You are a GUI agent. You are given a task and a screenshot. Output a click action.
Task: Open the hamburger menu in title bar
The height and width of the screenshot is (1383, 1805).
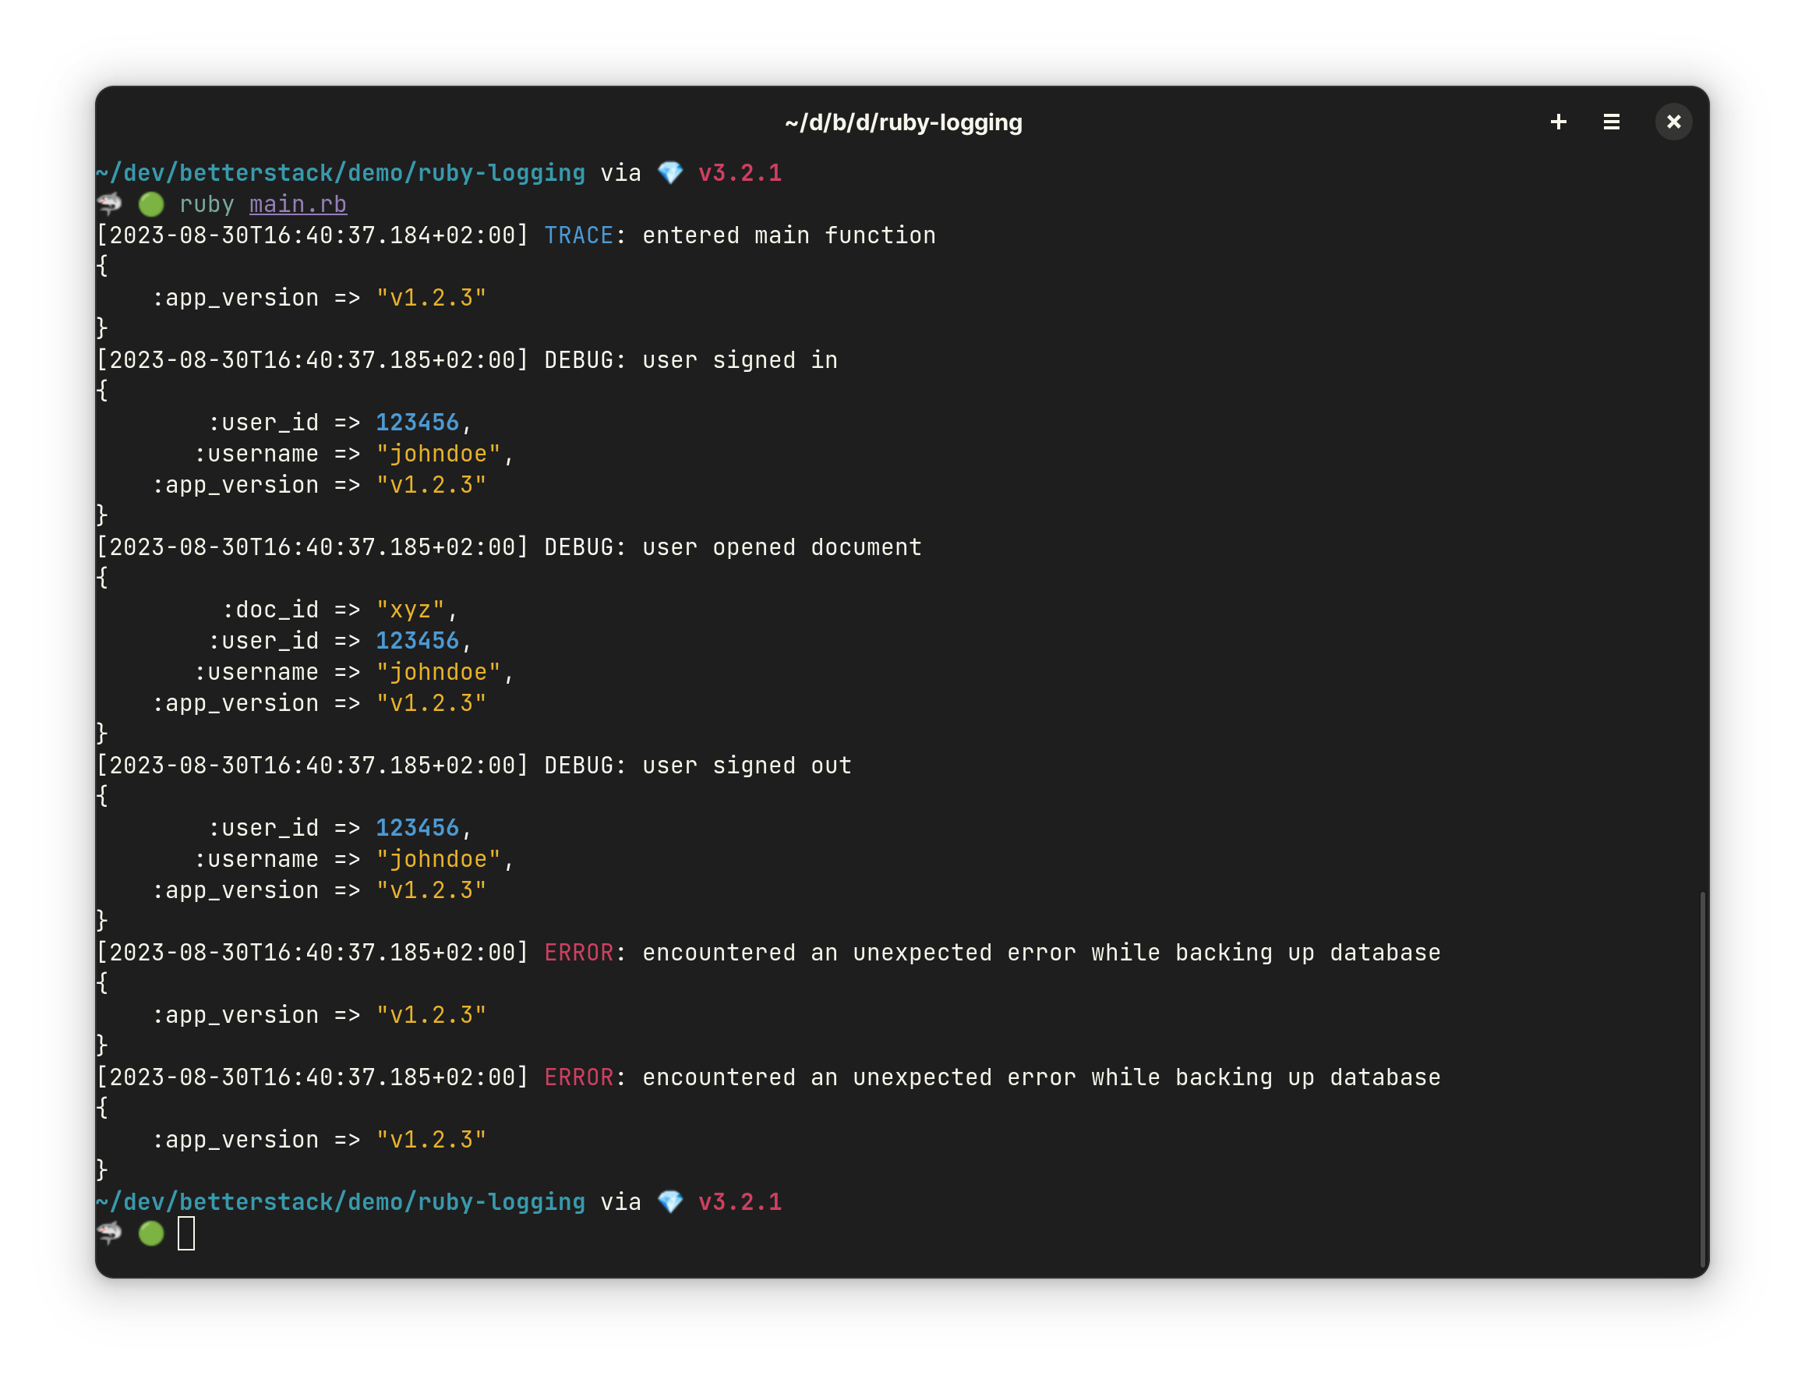pyautogui.click(x=1611, y=122)
